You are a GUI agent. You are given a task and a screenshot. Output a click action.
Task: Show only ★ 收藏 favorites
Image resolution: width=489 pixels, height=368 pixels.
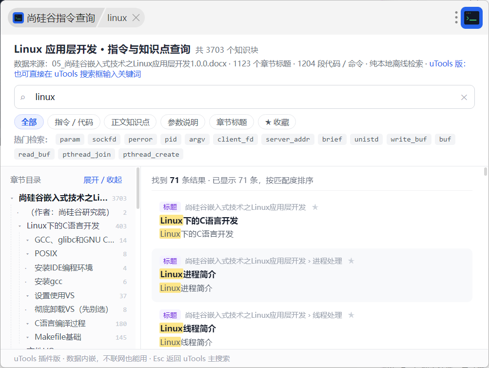(277, 122)
